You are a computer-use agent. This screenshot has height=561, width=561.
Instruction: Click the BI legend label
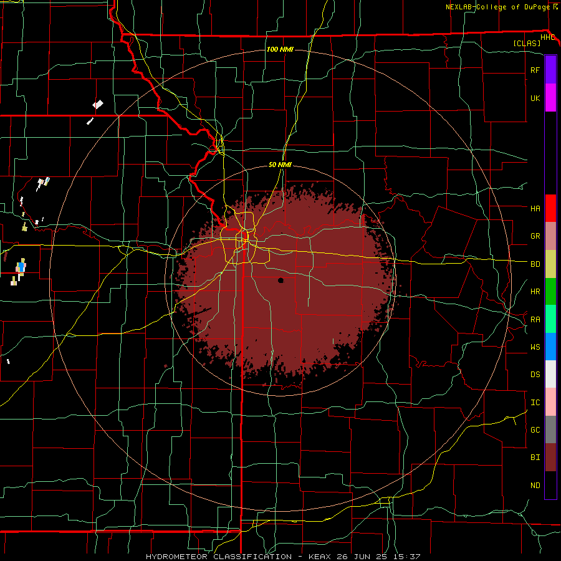pos(535,458)
